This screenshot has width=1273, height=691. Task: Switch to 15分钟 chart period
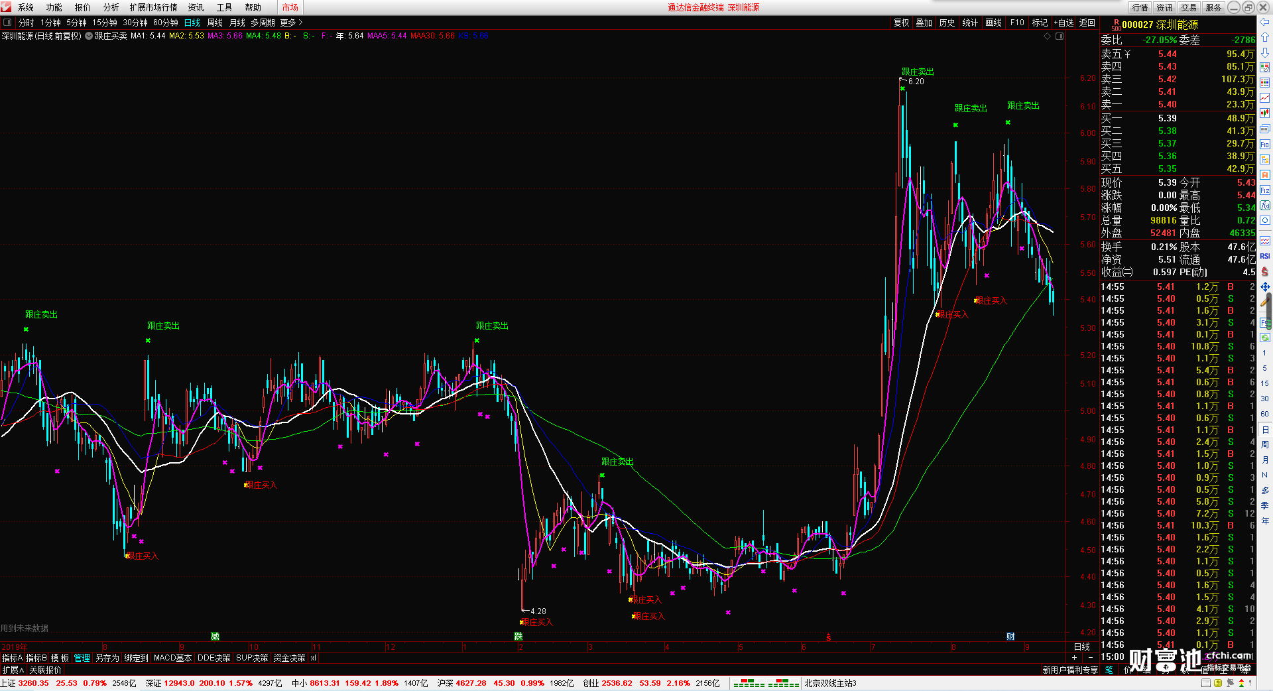(x=105, y=23)
